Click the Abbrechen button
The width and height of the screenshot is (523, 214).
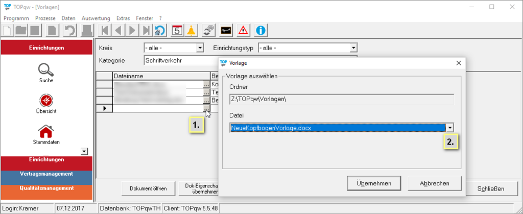pos(435,183)
